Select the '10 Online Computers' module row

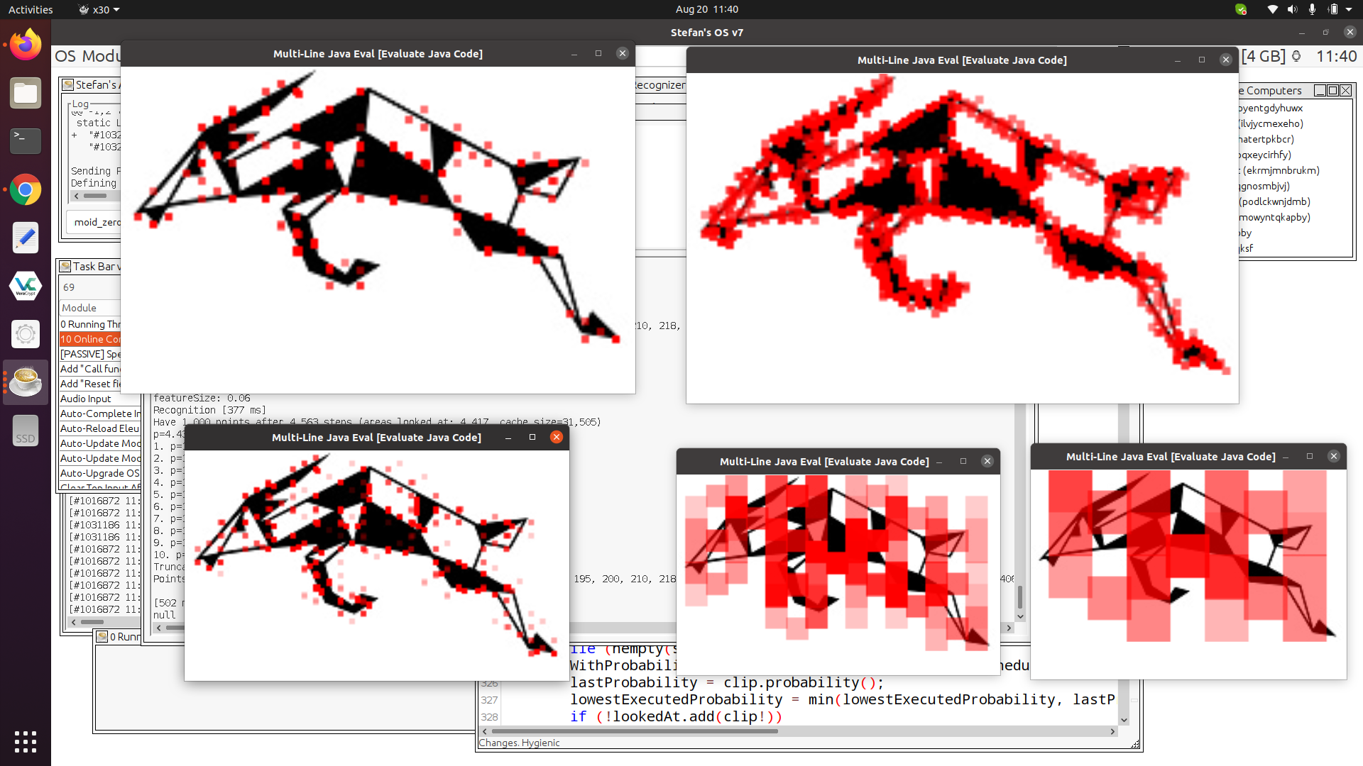[x=90, y=339]
